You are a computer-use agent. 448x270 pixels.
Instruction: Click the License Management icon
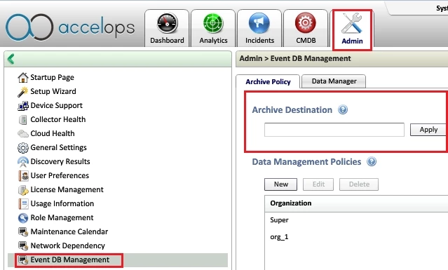pyautogui.click(x=23, y=189)
